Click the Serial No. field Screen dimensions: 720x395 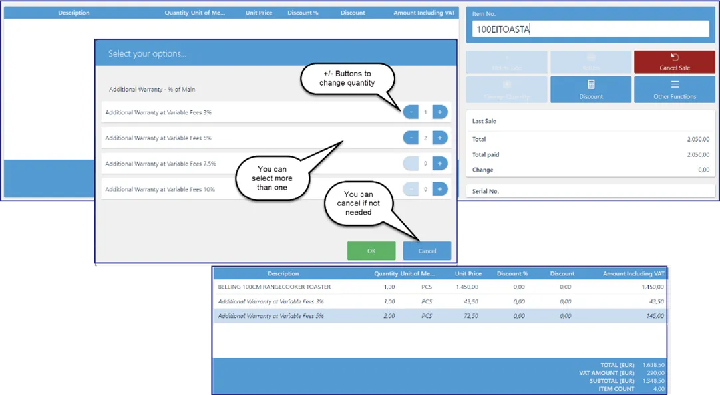pyautogui.click(x=590, y=191)
